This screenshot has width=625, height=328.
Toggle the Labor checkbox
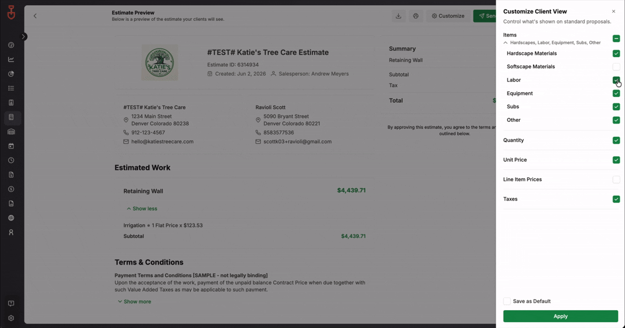click(x=616, y=80)
